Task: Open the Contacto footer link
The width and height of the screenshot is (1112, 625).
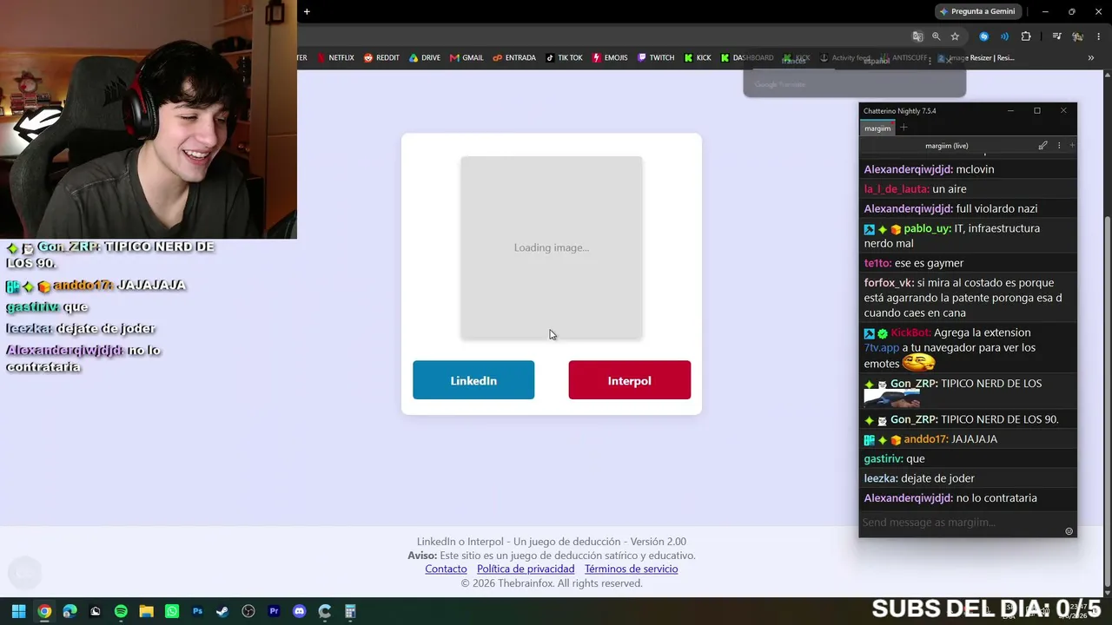Action: 446,569
